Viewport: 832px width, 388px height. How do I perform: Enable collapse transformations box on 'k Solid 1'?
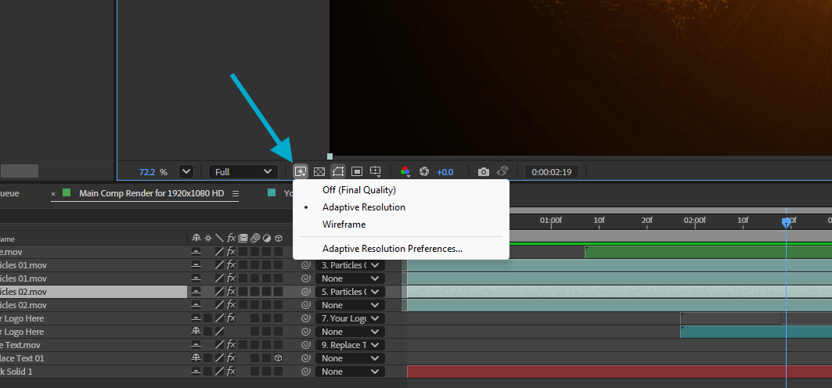tap(208, 372)
